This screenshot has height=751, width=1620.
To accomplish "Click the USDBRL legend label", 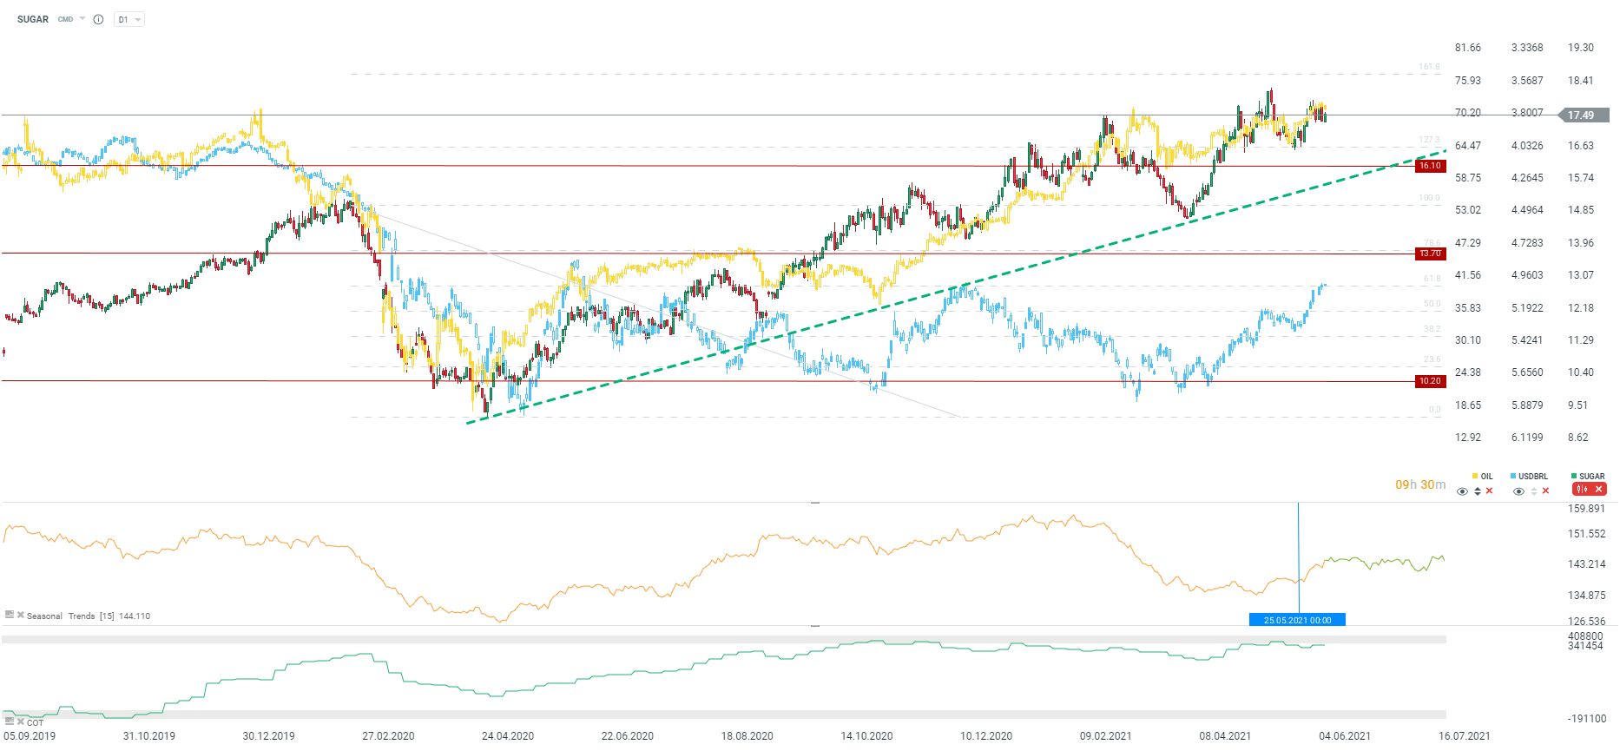I will point(1533,477).
